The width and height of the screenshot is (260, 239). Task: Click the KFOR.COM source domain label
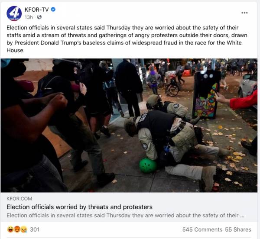click(x=19, y=199)
